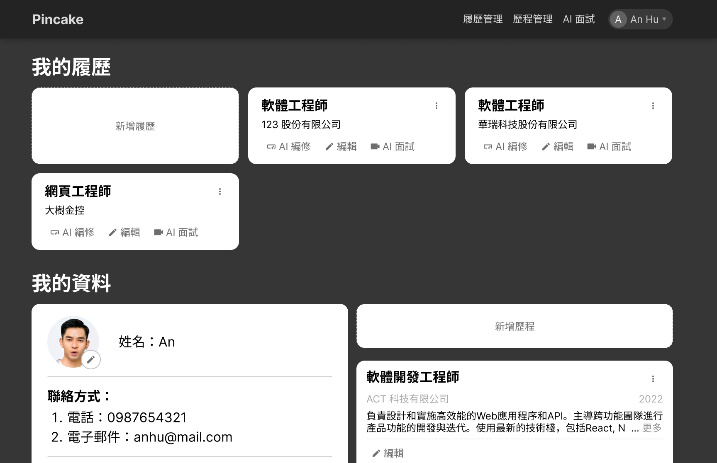Open three-dot menu on 123 股份有限公司 card
The width and height of the screenshot is (717, 463).
[436, 106]
